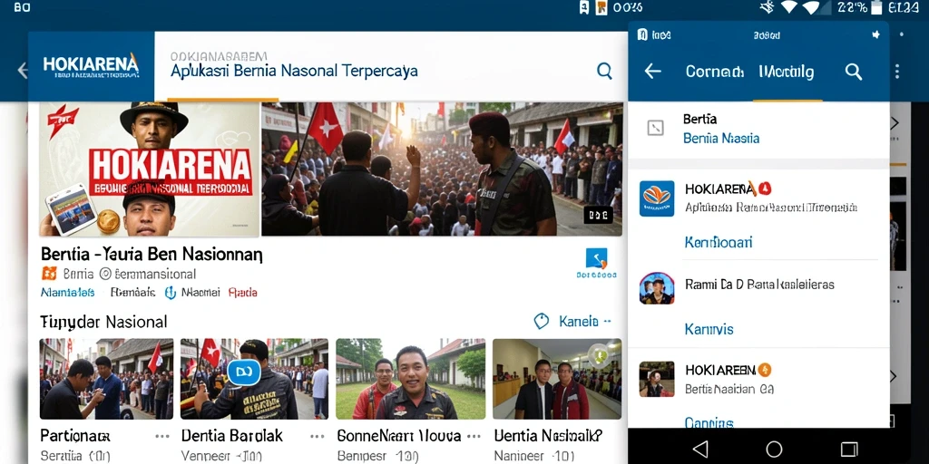Open the three-dot overflow menu at top right
The height and width of the screenshot is (464, 929).
897,72
